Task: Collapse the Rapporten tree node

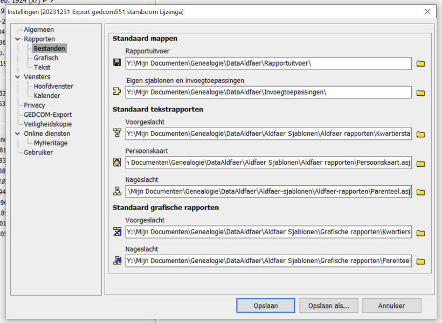Action: coord(18,39)
